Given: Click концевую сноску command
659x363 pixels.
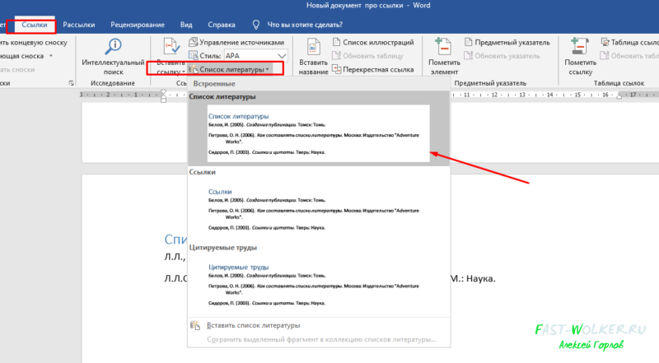Looking at the screenshot, I should (x=33, y=43).
